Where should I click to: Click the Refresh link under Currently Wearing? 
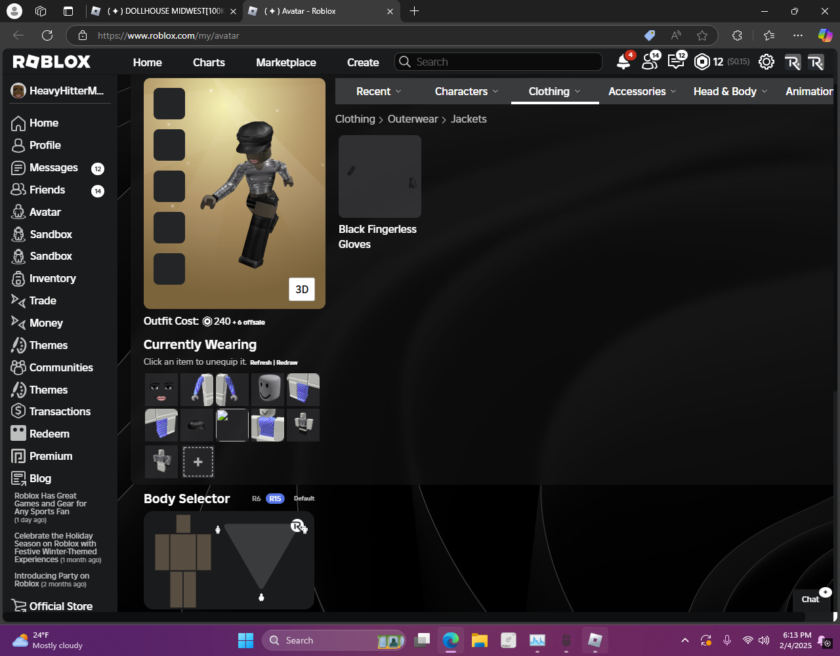[261, 363]
